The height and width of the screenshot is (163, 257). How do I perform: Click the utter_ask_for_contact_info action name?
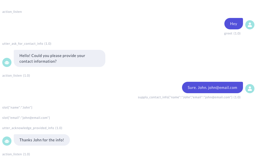coord(23,44)
